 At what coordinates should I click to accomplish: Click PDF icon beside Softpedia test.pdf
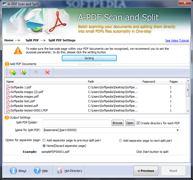[x=8, y=101]
